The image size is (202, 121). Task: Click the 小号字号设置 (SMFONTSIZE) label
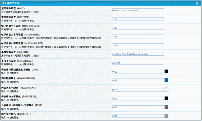[x=17, y=61]
